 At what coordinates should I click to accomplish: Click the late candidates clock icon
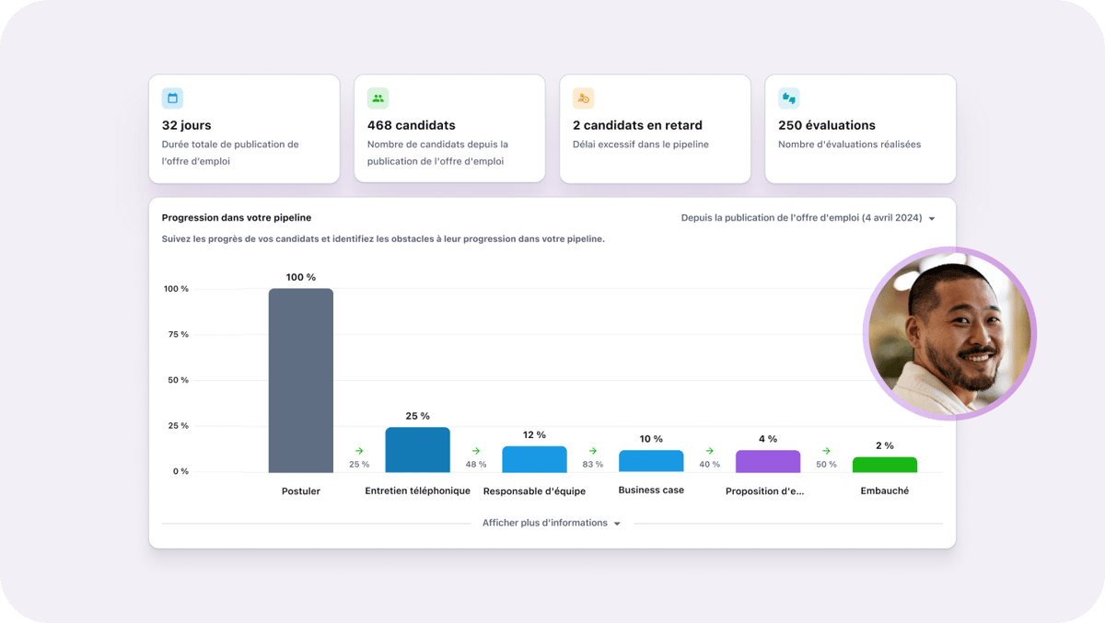point(583,98)
